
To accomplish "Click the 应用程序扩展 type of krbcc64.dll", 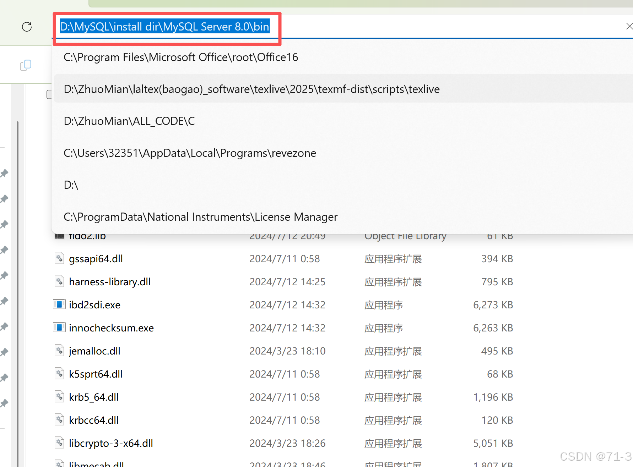I will tap(393, 421).
